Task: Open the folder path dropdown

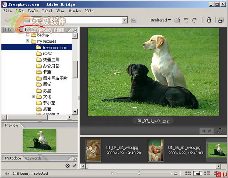Action: pos(125,20)
